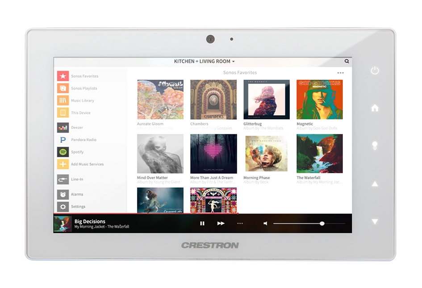Click the Settings label
422x288 pixels.
[x=78, y=207]
